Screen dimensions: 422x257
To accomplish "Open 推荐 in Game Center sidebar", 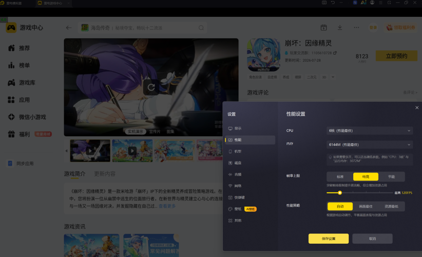I will pyautogui.click(x=20, y=48).
